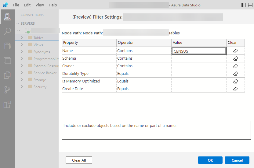
Task: Toggle primary side bar layout icon
Action: click(x=244, y=5)
